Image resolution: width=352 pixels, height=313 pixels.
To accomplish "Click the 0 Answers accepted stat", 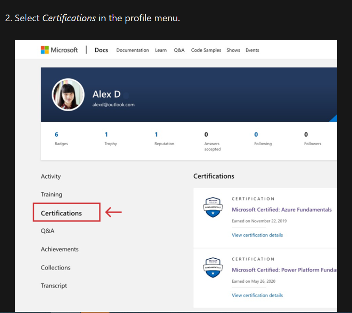I will coord(212,141).
